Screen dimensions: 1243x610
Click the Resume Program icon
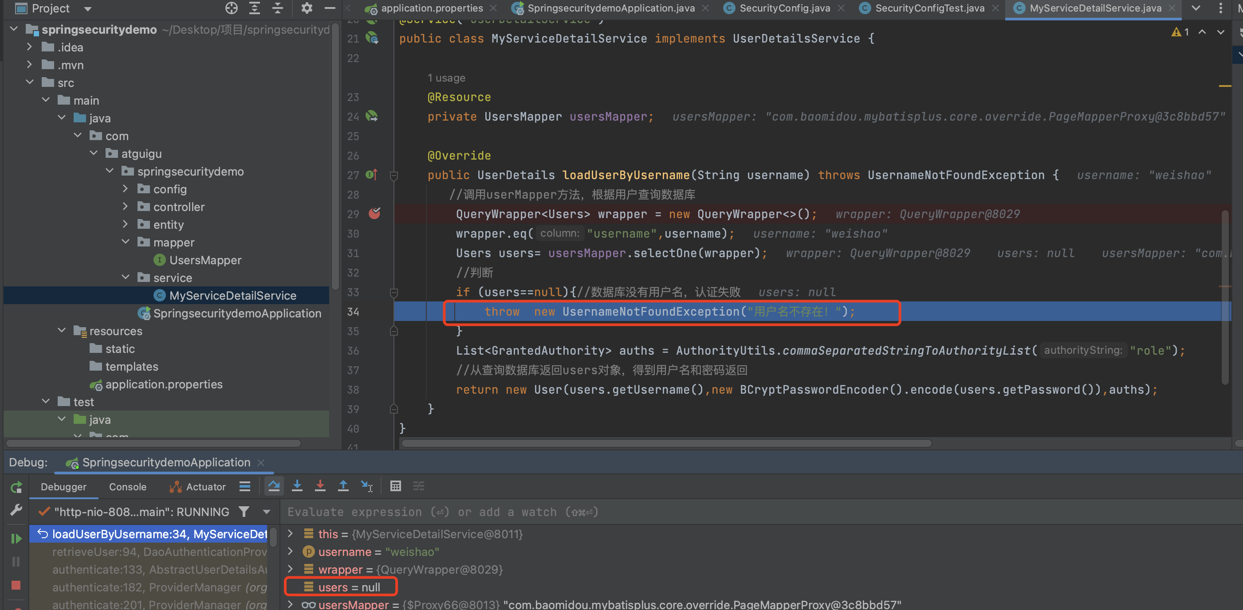coord(16,538)
